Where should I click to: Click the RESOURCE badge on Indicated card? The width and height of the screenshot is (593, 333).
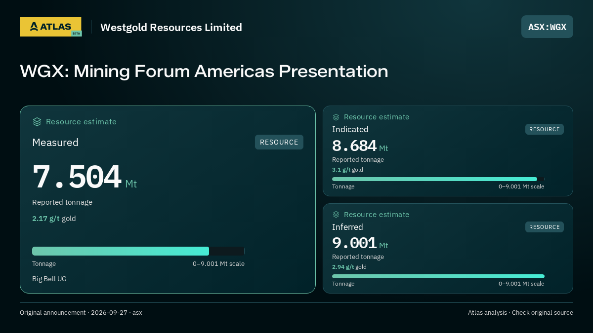[x=545, y=129]
